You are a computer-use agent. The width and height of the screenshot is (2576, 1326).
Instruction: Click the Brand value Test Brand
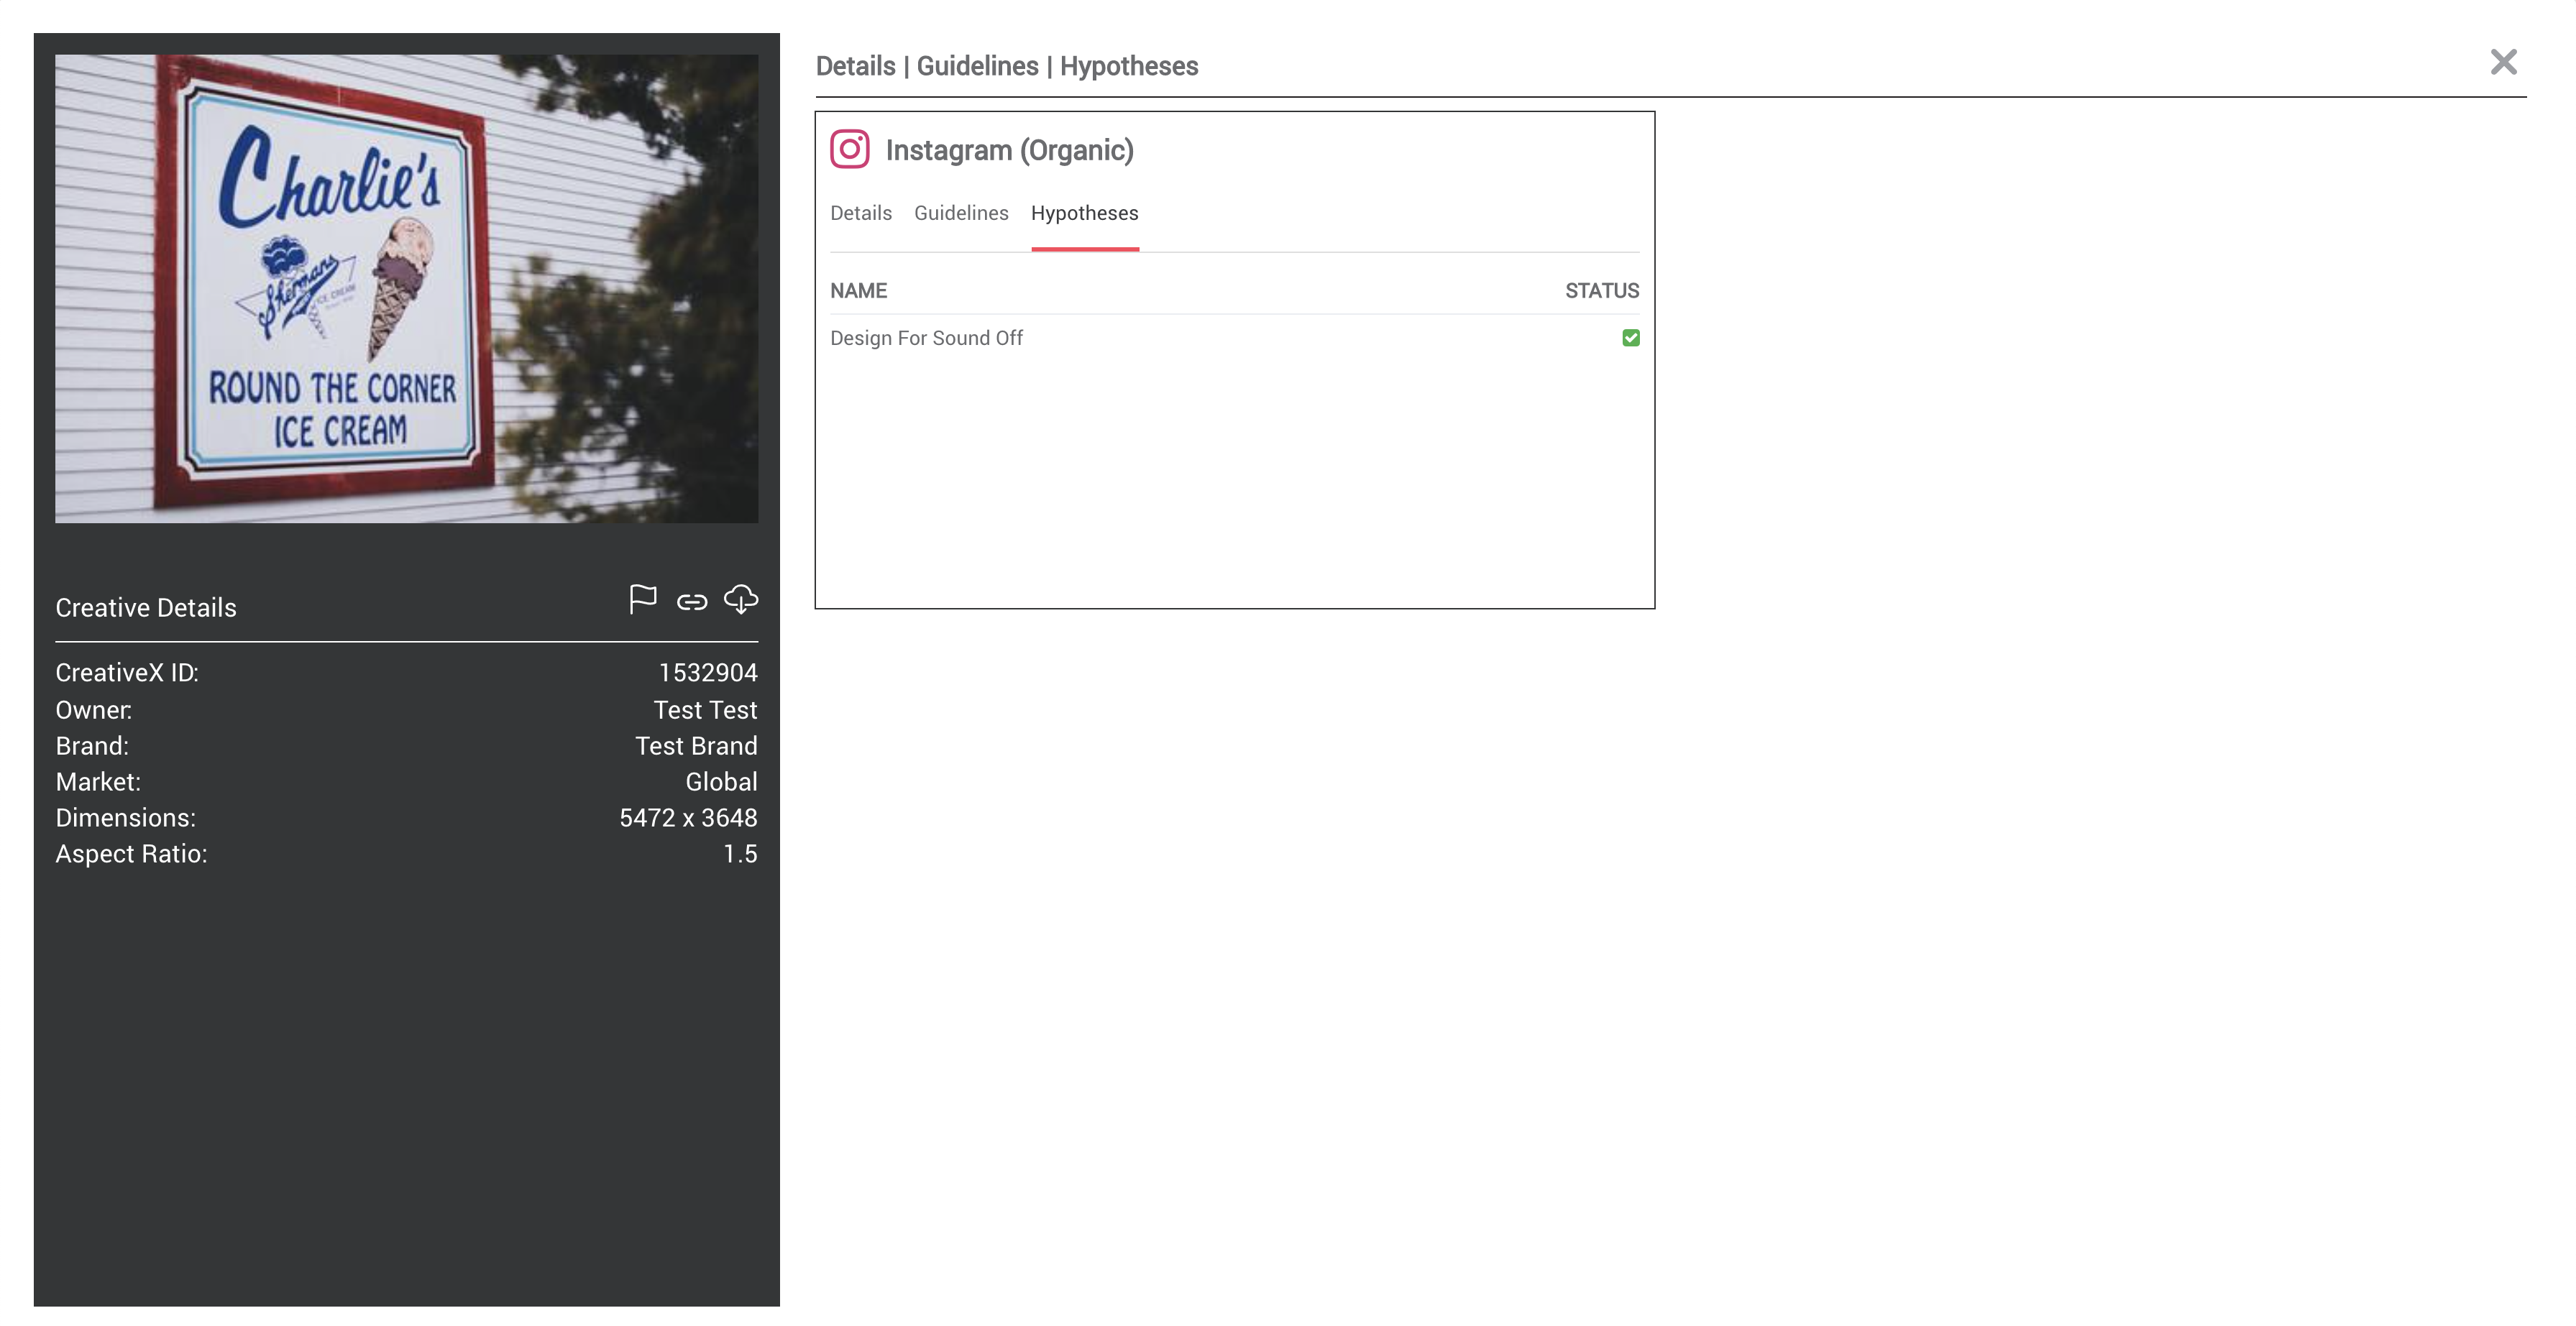696,746
